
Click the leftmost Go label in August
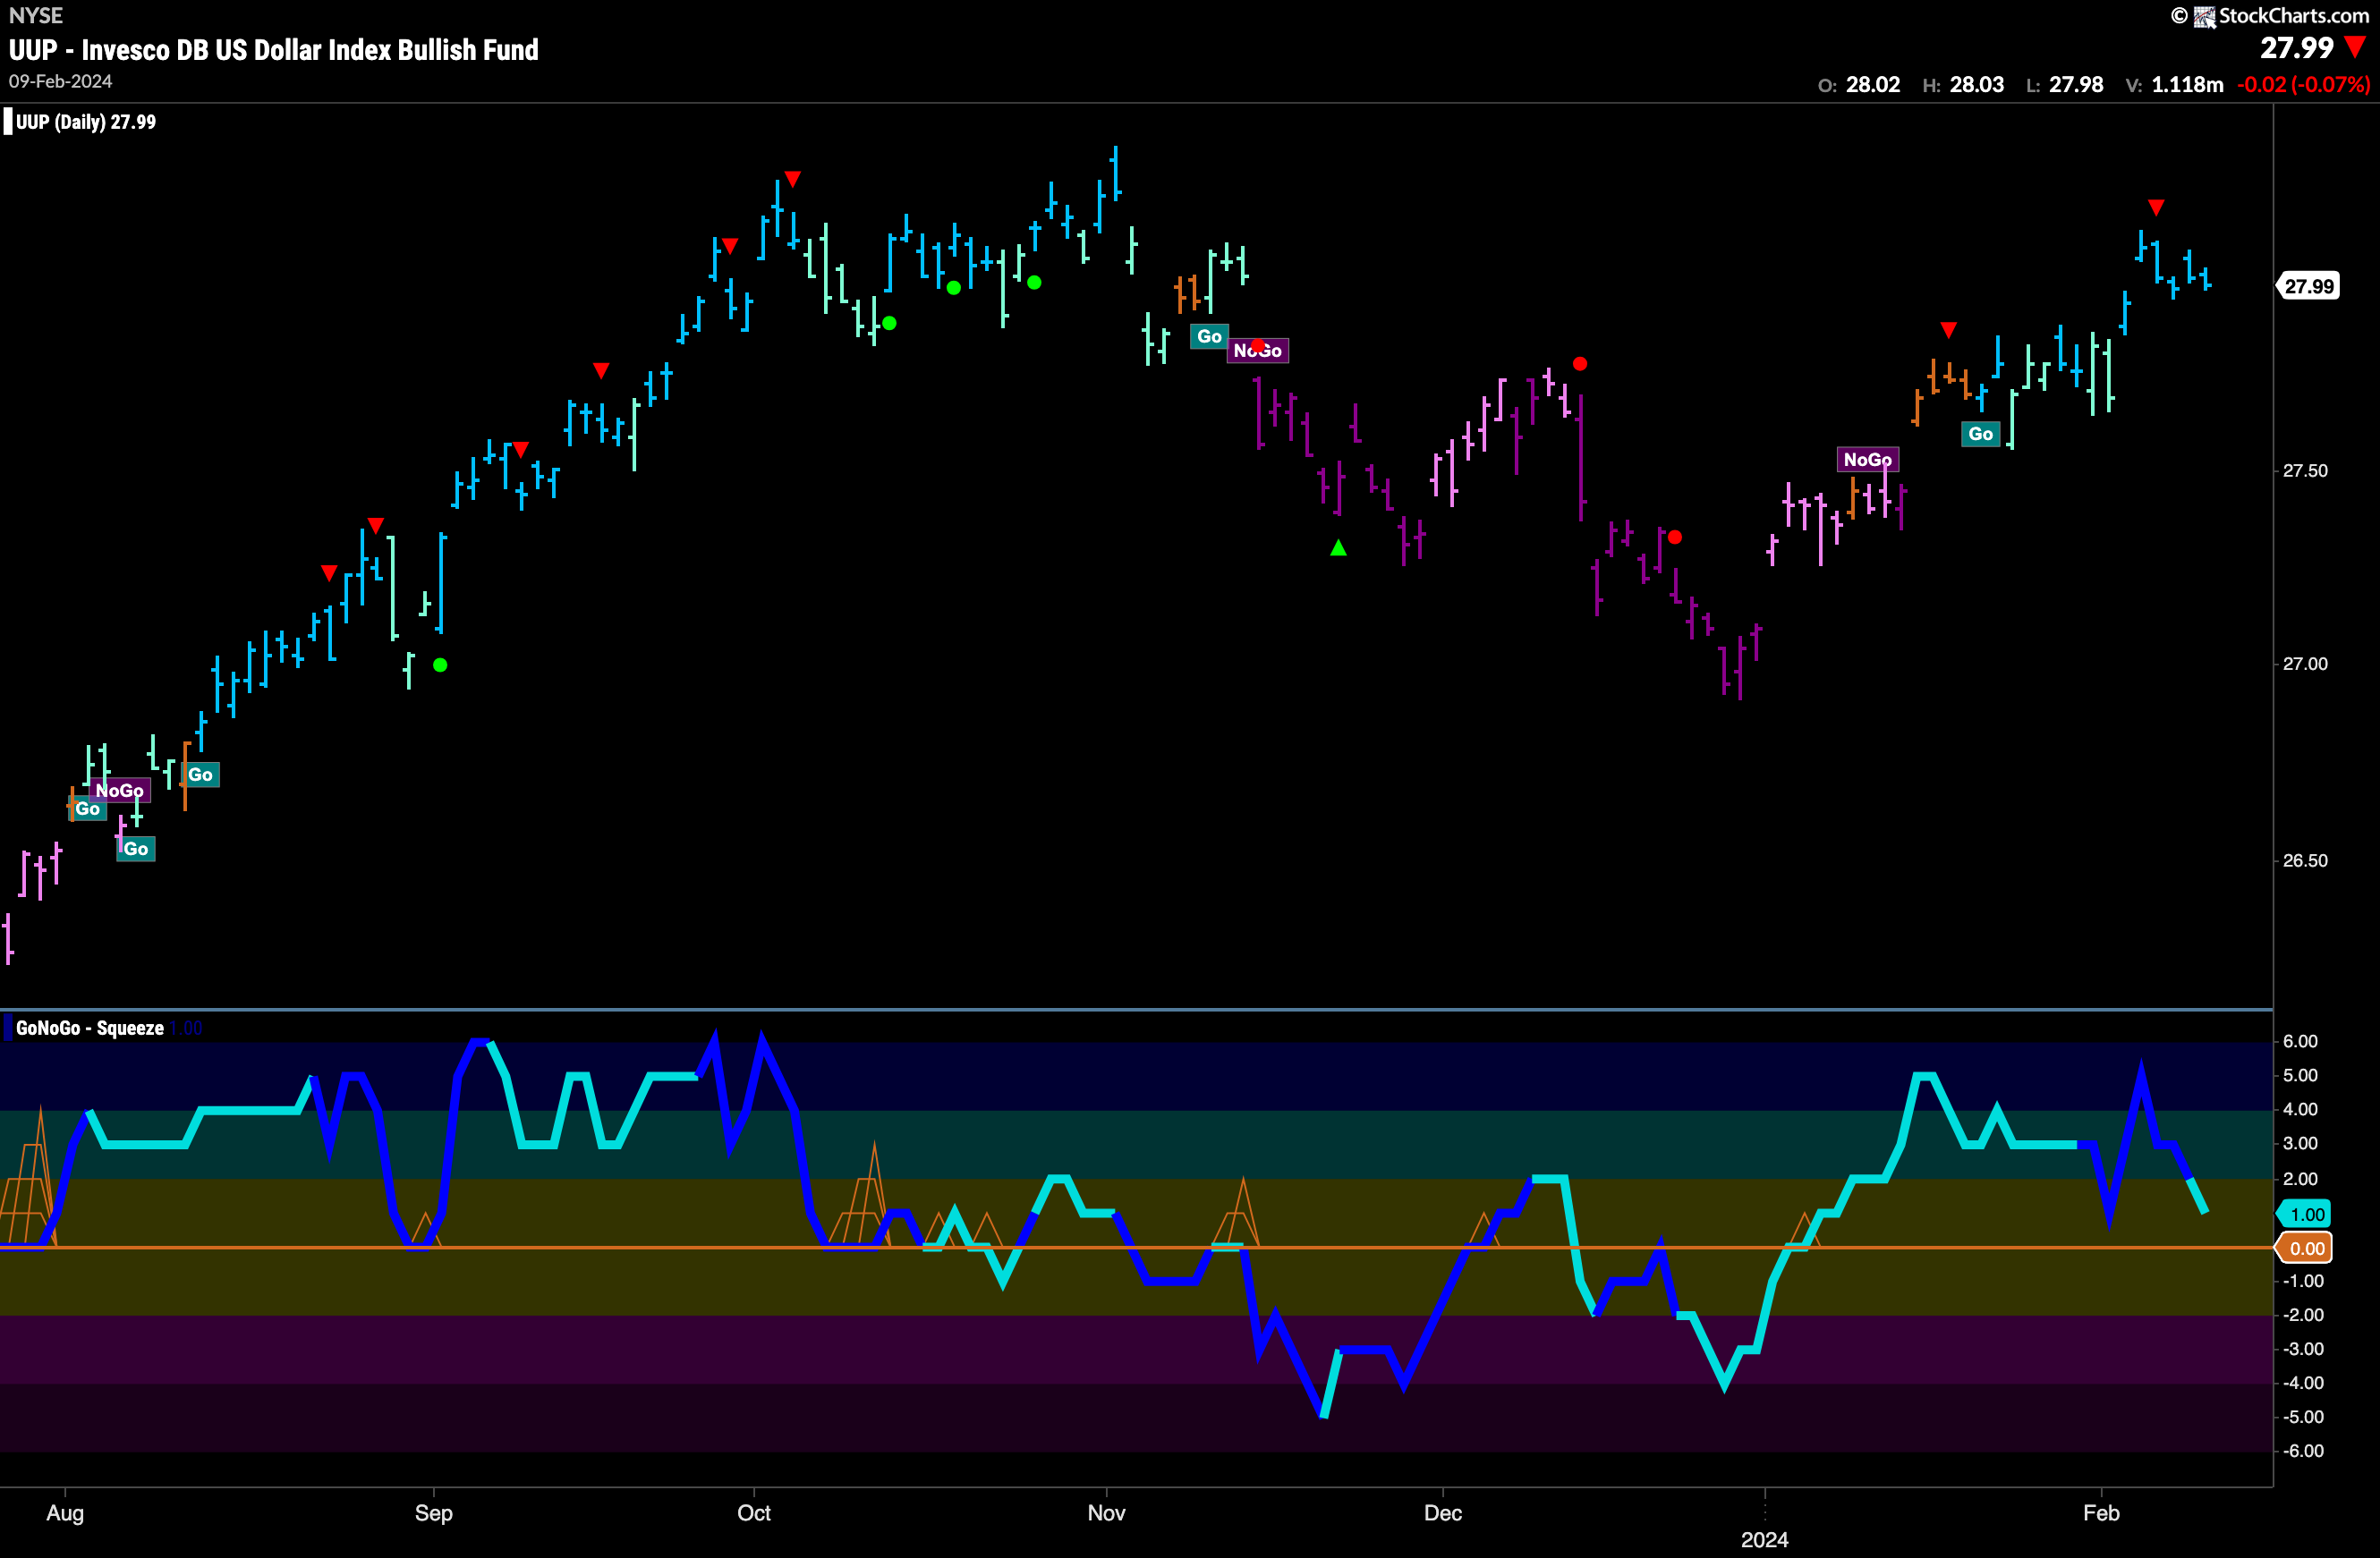(88, 809)
